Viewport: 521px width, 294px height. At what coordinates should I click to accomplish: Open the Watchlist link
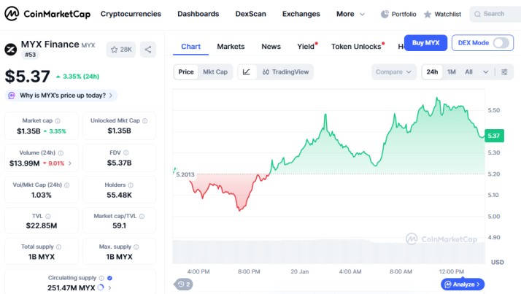click(x=443, y=14)
